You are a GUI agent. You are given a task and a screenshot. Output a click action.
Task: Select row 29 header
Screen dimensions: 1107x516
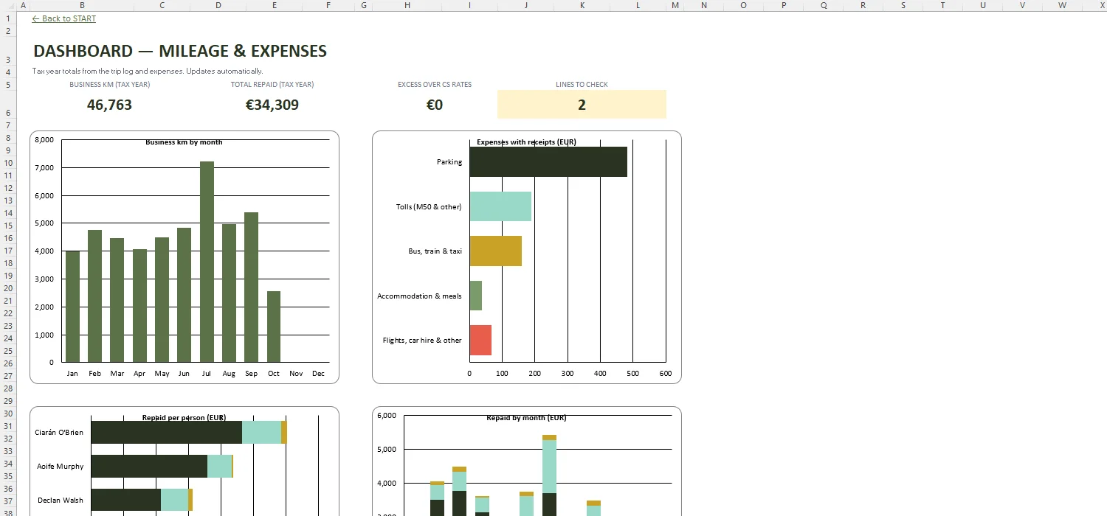(x=7, y=400)
